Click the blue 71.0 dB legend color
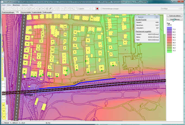This screenshot has width=185, height=125. click(169, 27)
